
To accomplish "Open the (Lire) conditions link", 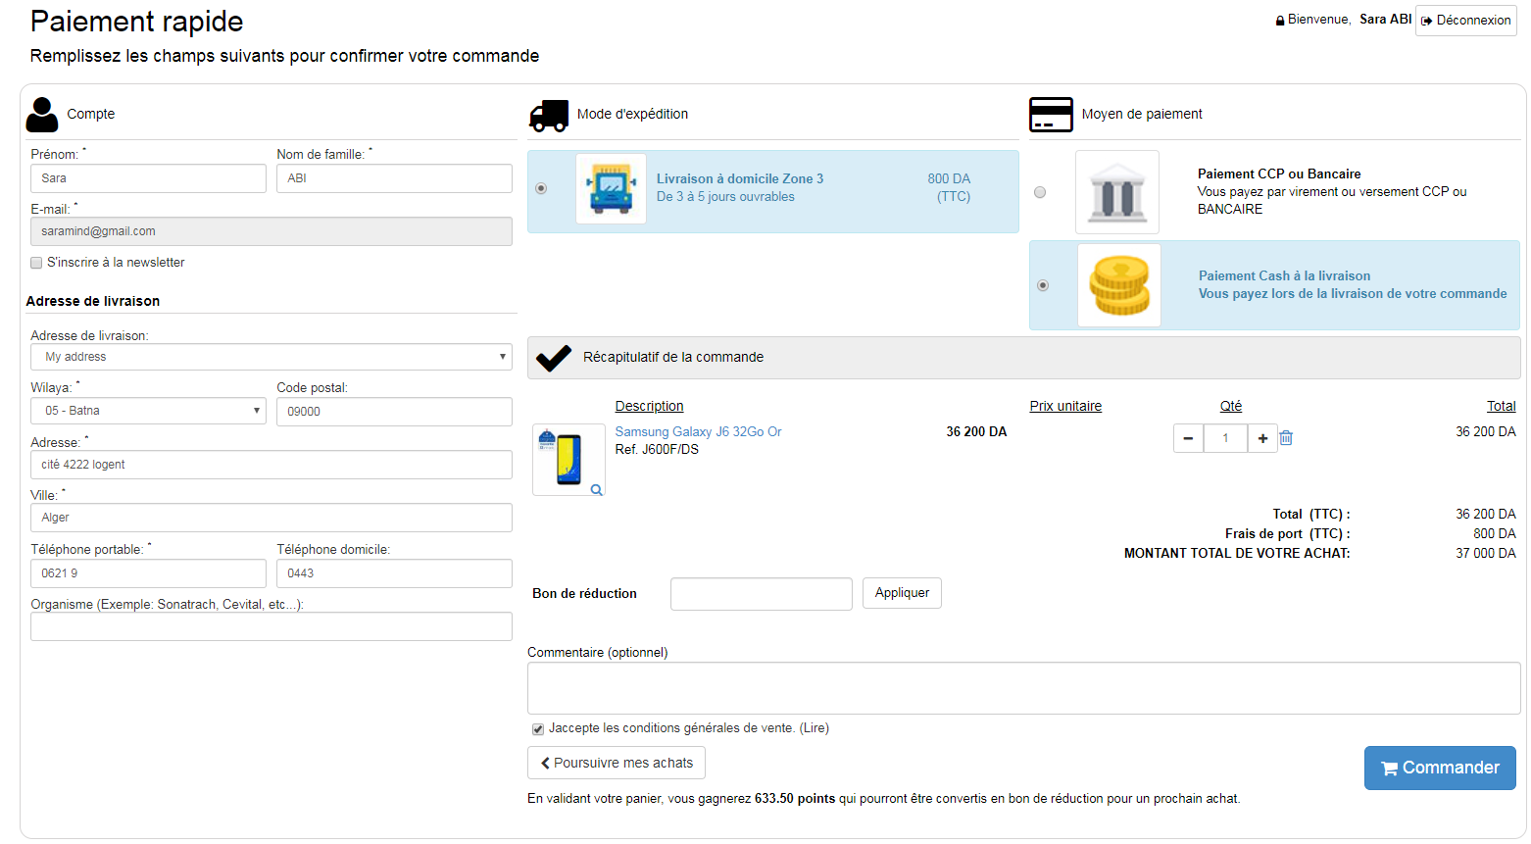I will [x=815, y=728].
